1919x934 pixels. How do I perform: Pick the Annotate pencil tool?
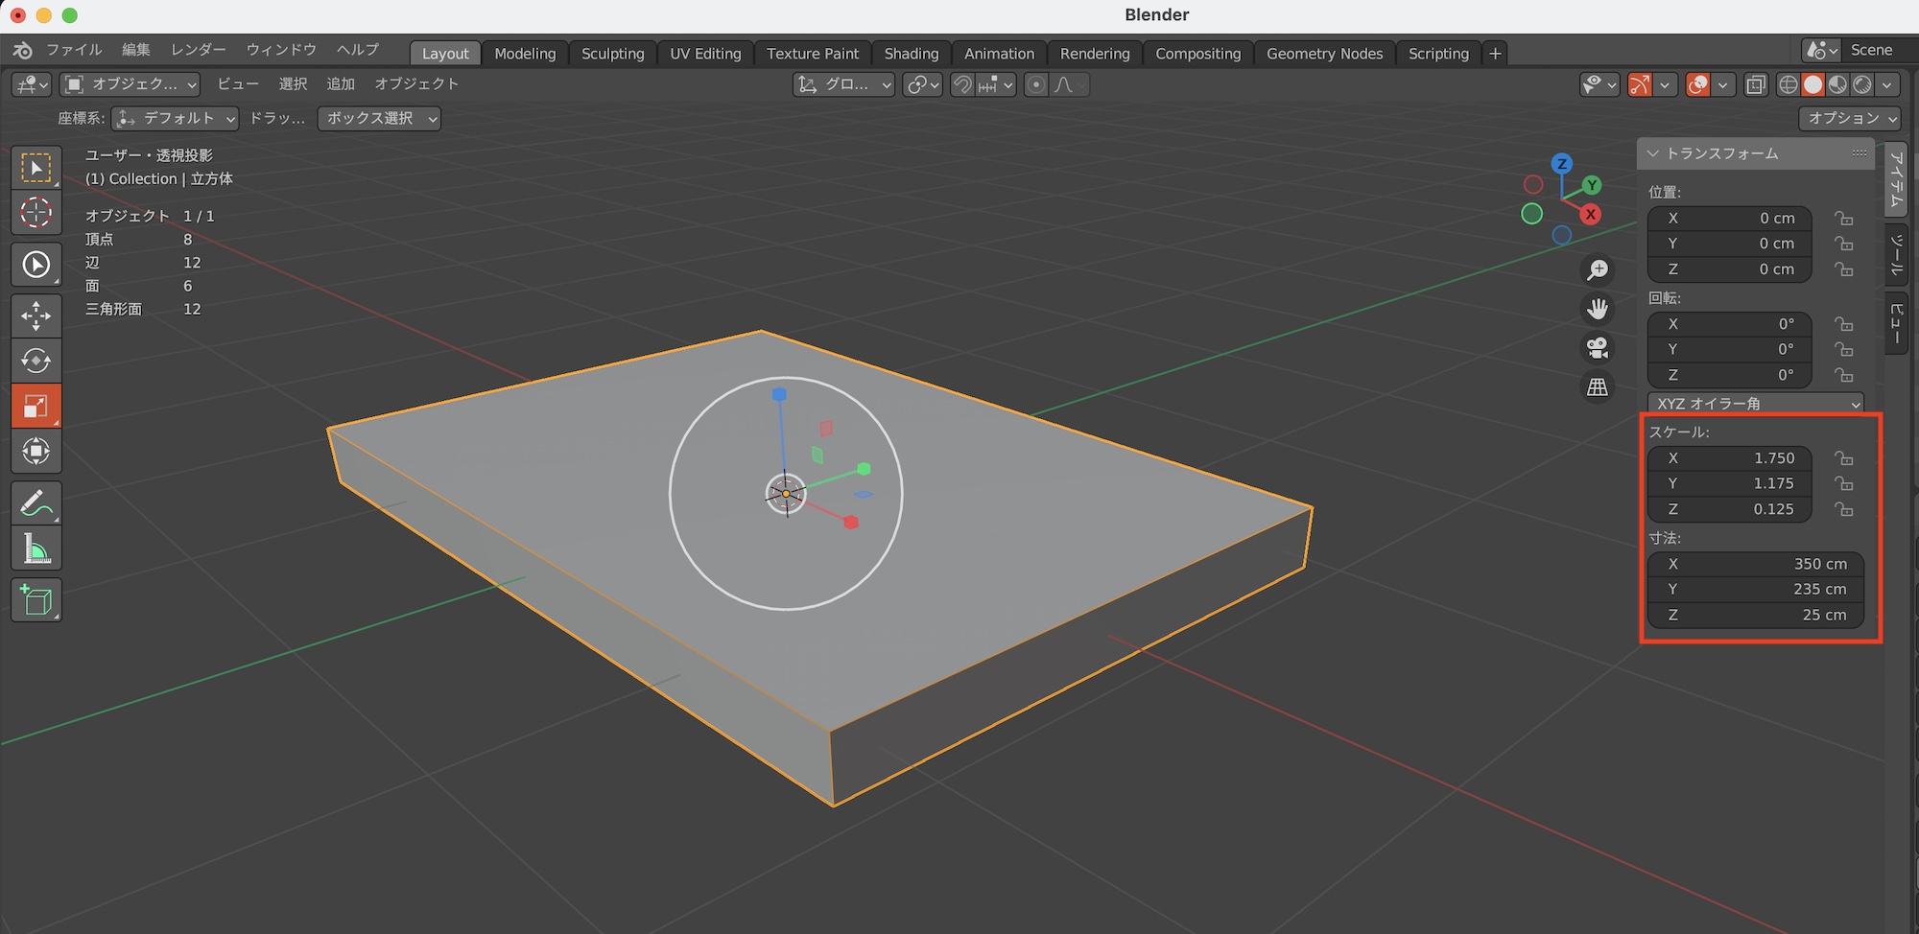click(36, 502)
